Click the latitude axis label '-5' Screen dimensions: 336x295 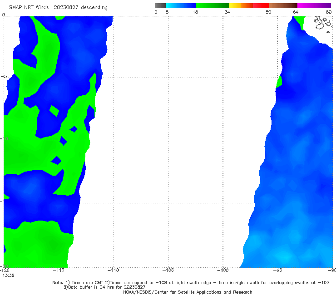pyautogui.click(x=4, y=77)
